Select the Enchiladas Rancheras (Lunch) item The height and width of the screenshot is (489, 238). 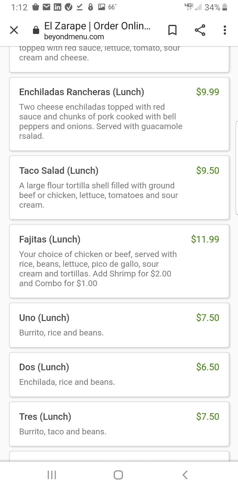(x=82, y=92)
